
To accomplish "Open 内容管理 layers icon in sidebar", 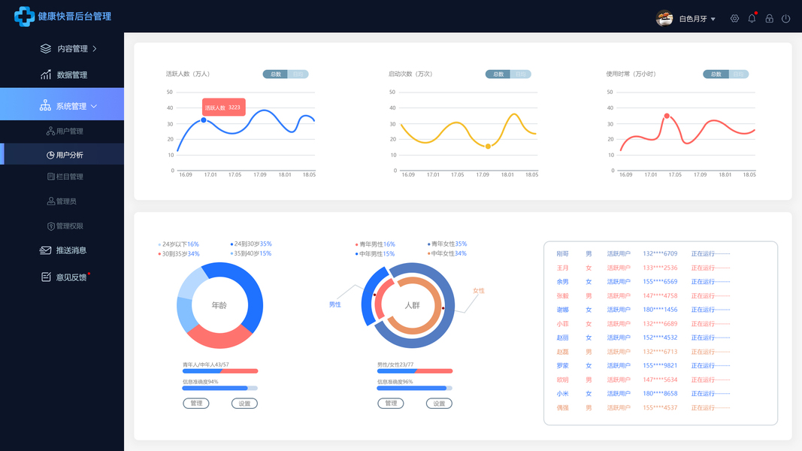I will [x=46, y=49].
